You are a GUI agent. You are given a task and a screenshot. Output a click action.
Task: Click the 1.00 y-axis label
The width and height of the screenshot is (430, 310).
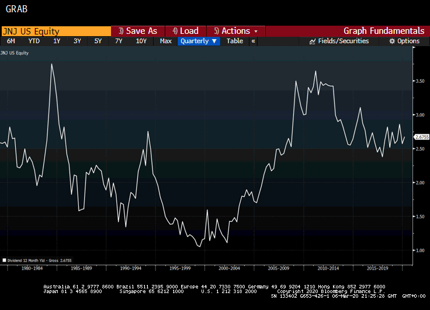pyautogui.click(x=420, y=250)
